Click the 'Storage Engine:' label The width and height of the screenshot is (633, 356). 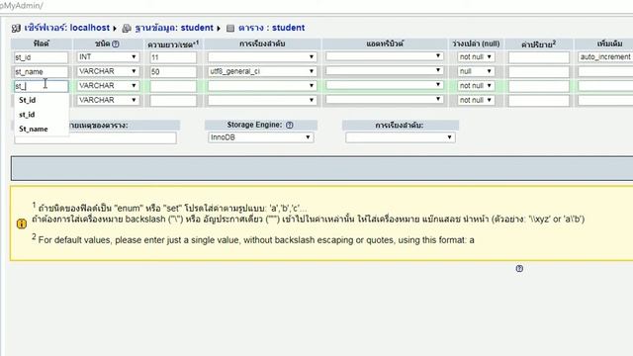(254, 126)
